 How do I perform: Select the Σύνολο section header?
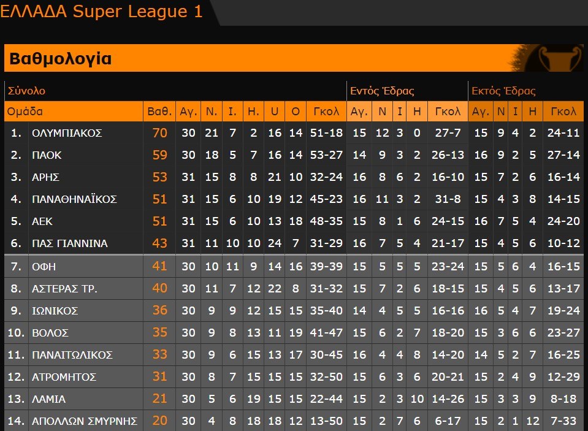26,91
